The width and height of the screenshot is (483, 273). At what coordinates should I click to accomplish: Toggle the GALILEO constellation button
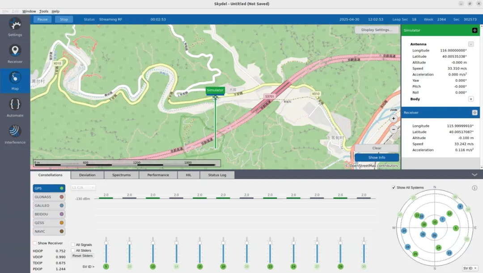click(49, 205)
